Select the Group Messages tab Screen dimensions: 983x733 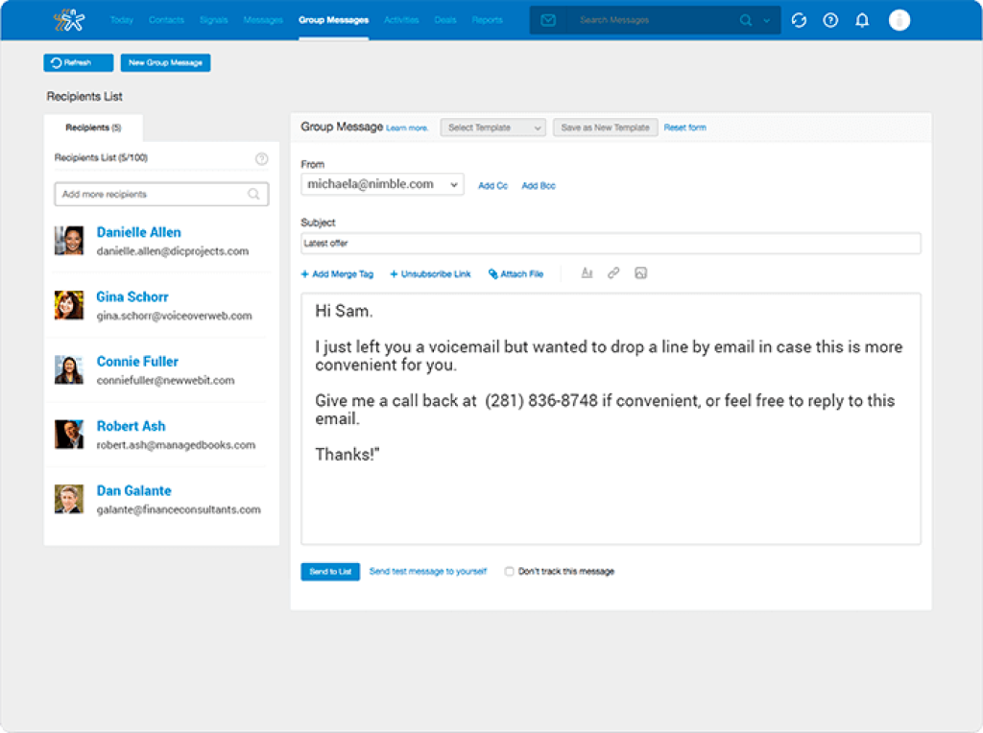point(333,20)
